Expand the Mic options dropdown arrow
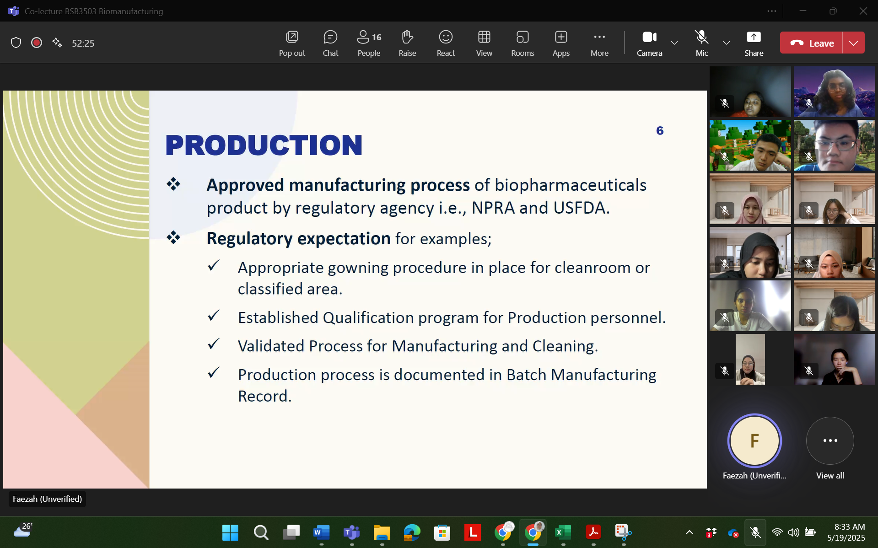Screen dimensions: 878x548 click(x=726, y=43)
